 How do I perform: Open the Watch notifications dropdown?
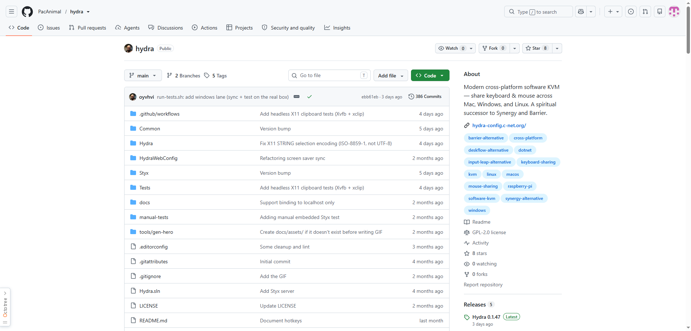[x=455, y=48]
